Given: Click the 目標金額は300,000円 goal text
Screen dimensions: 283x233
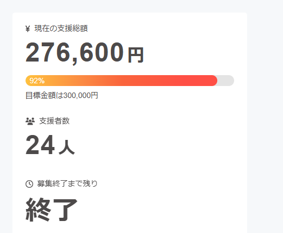Looking at the screenshot, I should coord(62,95).
